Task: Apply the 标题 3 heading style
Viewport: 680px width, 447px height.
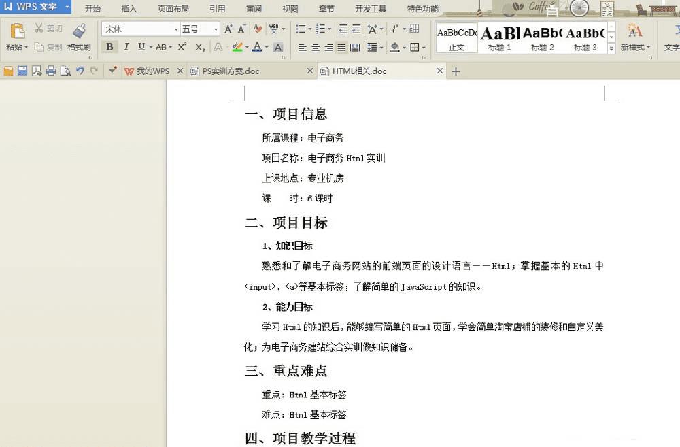Action: [585, 37]
